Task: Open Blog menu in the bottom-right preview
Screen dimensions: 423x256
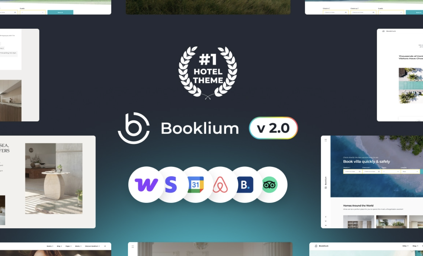Action: [x=415, y=246]
